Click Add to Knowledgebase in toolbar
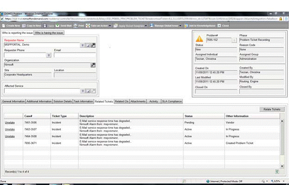 click(x=200, y=26)
